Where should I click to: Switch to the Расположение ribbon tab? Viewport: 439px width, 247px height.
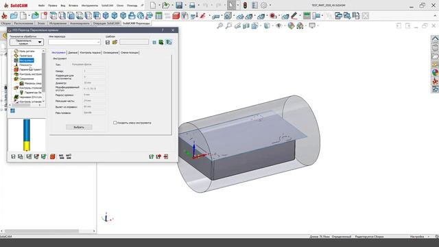pyautogui.click(x=23, y=23)
